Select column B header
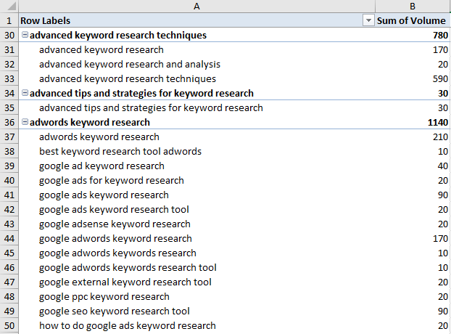This screenshot has width=451, height=334. coord(413,6)
